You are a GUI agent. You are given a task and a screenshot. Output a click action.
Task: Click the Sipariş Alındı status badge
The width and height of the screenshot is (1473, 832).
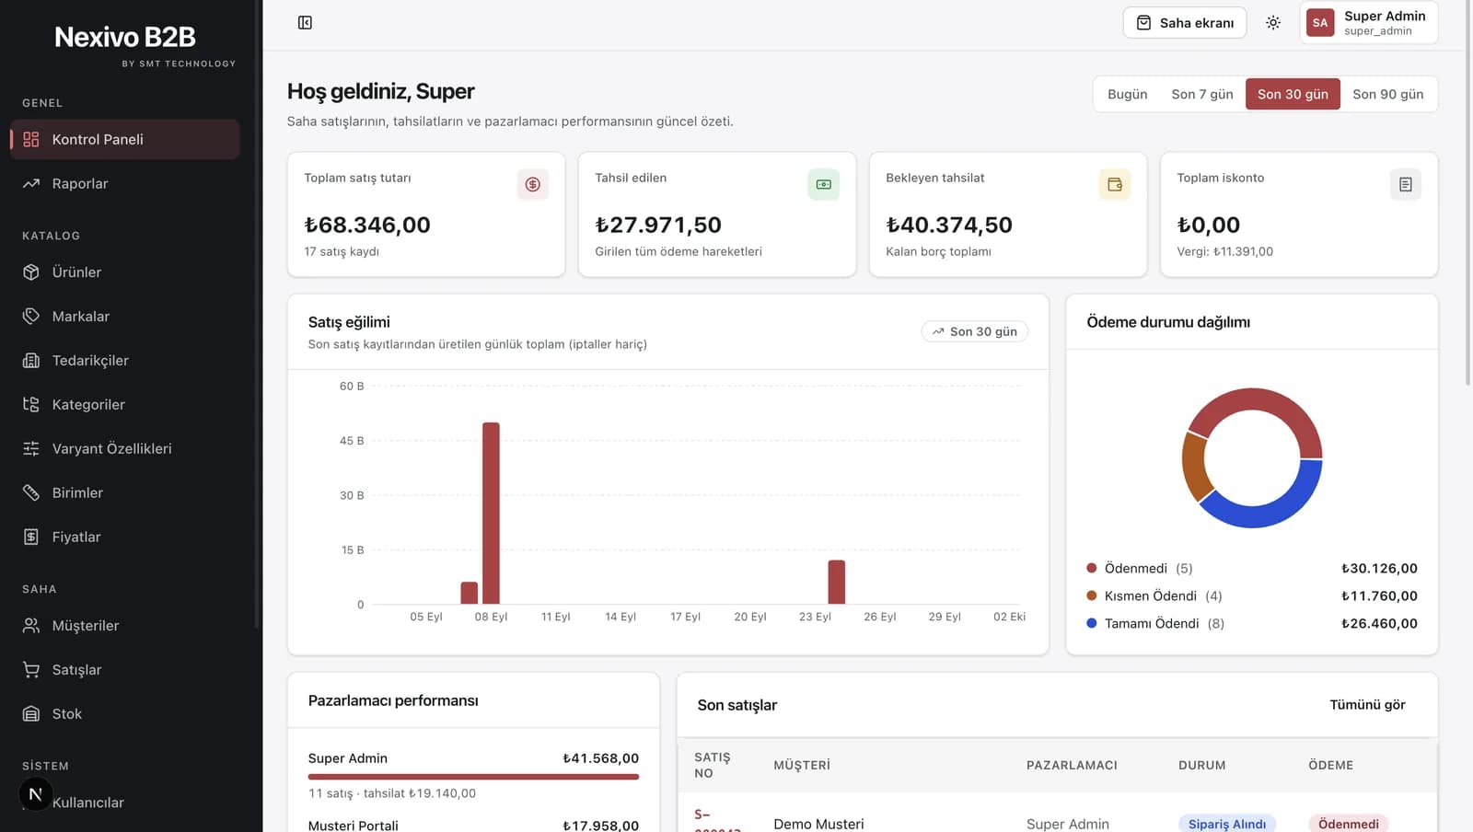tap(1227, 824)
